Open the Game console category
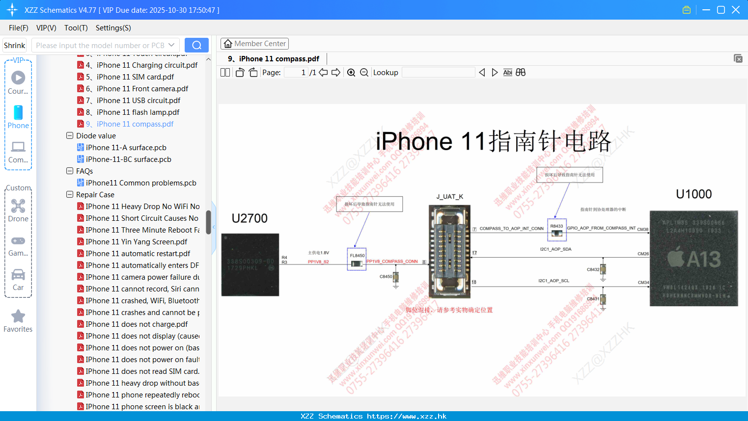748x421 pixels. point(18,246)
